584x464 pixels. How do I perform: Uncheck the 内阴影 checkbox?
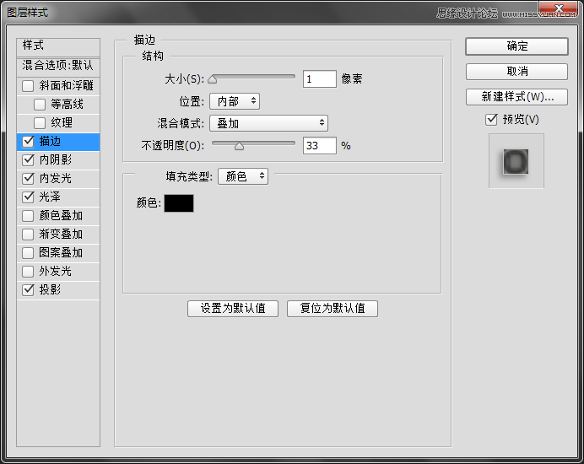coord(29,160)
